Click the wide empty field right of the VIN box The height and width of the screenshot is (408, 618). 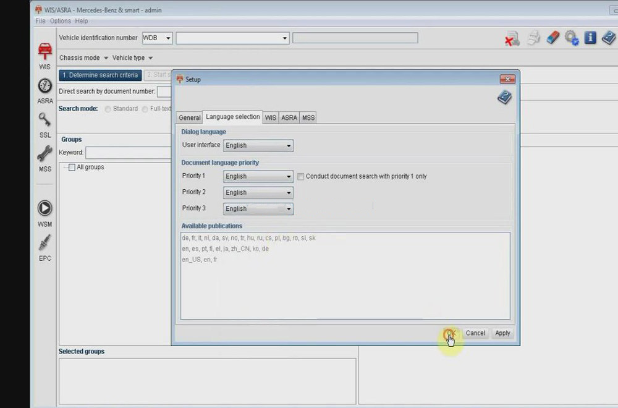point(355,38)
